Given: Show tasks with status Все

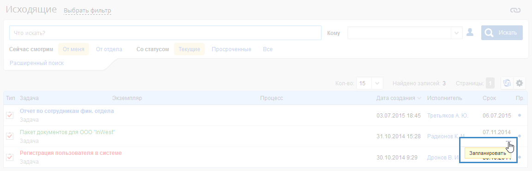Looking at the screenshot, I should 268,49.
